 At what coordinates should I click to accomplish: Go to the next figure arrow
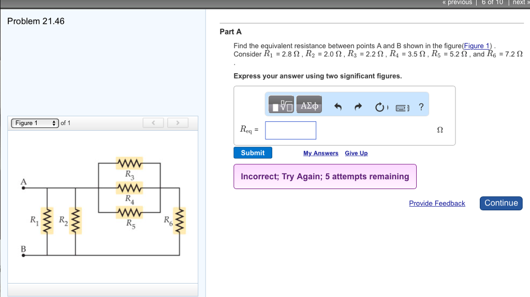click(178, 123)
